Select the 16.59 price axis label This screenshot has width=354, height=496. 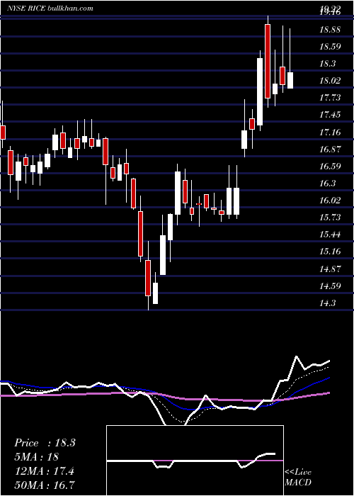[330, 167]
